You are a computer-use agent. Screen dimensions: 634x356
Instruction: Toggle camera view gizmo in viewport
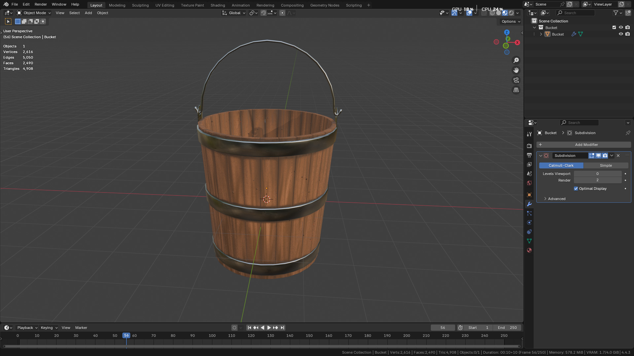click(x=516, y=80)
